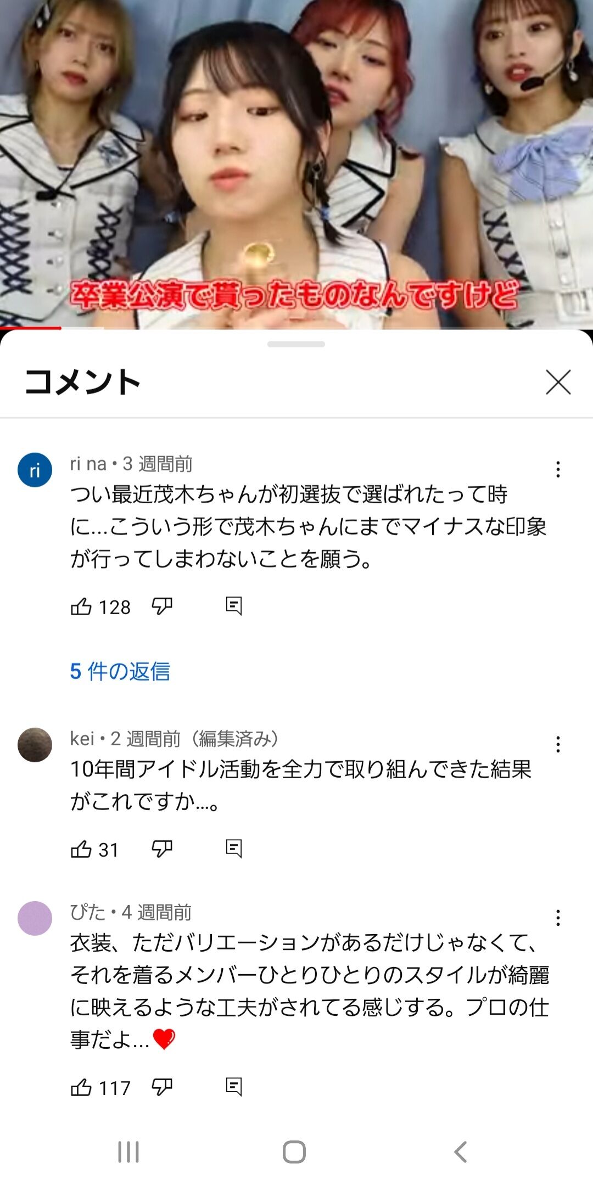Reply to kei's comment
The image size is (593, 1186).
(234, 848)
